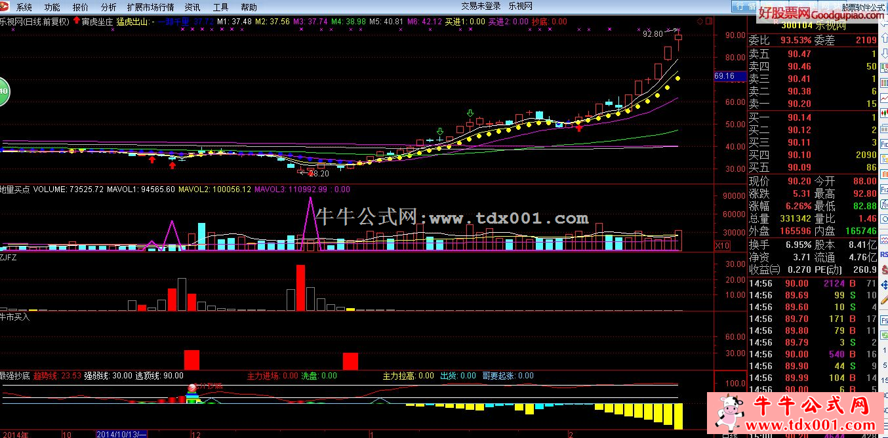The image size is (888, 438).
Task: Click the 总量 331342 field
Action: click(x=780, y=218)
